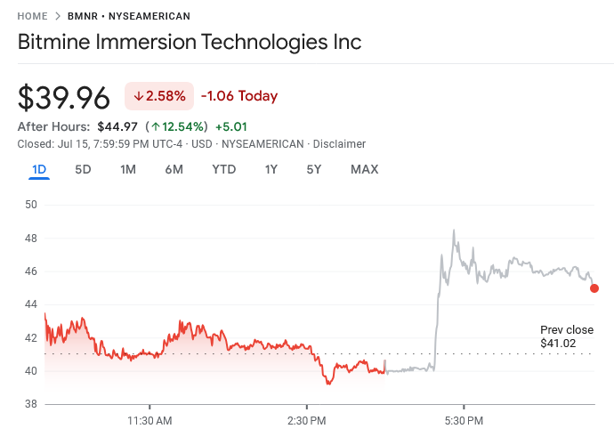The image size is (614, 437).
Task: Show the MAX chart range
Action: click(x=364, y=169)
